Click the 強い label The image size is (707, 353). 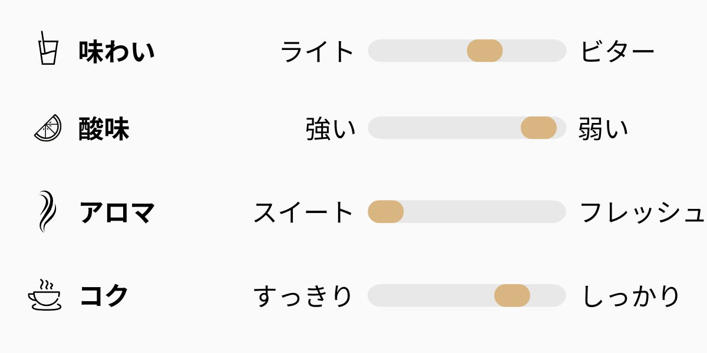pos(331,129)
